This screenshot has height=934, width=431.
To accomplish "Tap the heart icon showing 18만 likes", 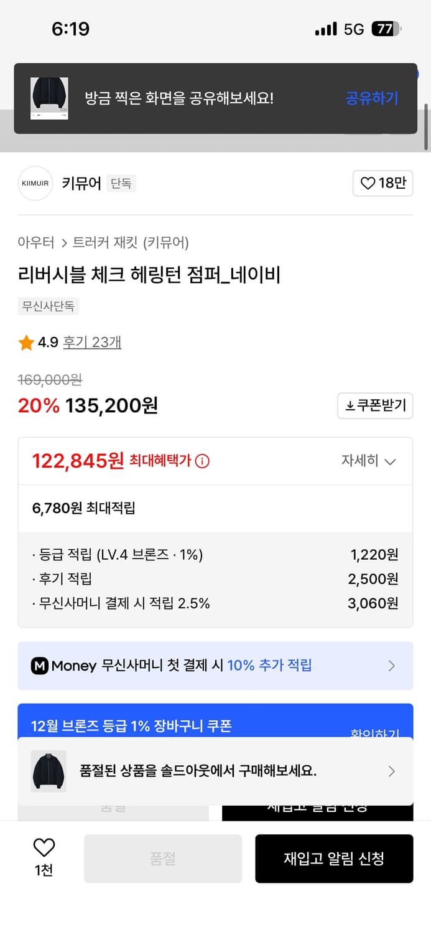I will [366, 183].
